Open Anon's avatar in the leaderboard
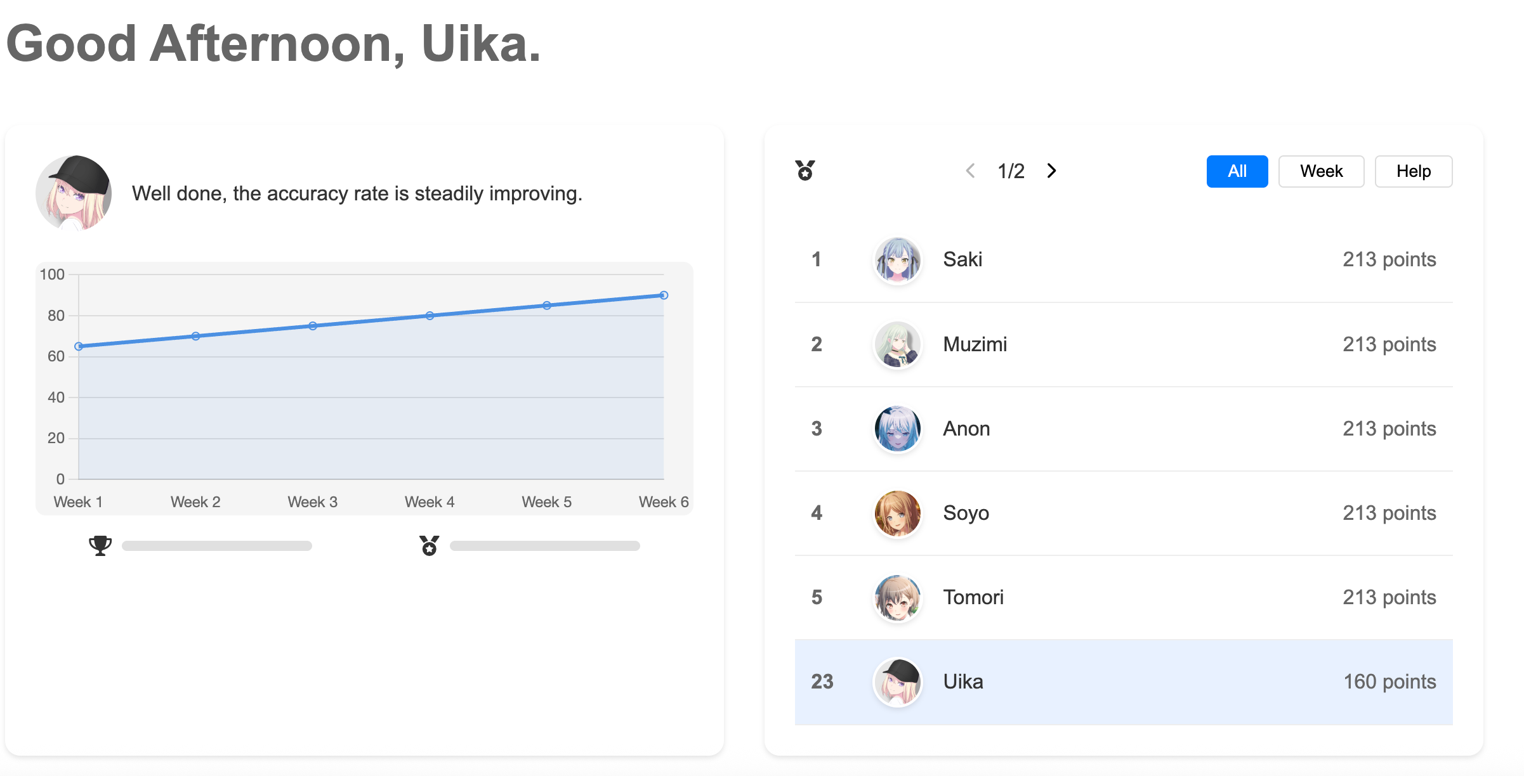 (898, 429)
